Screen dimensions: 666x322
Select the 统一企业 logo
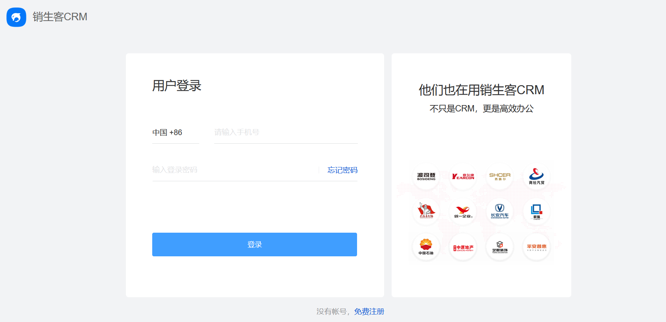click(x=463, y=212)
